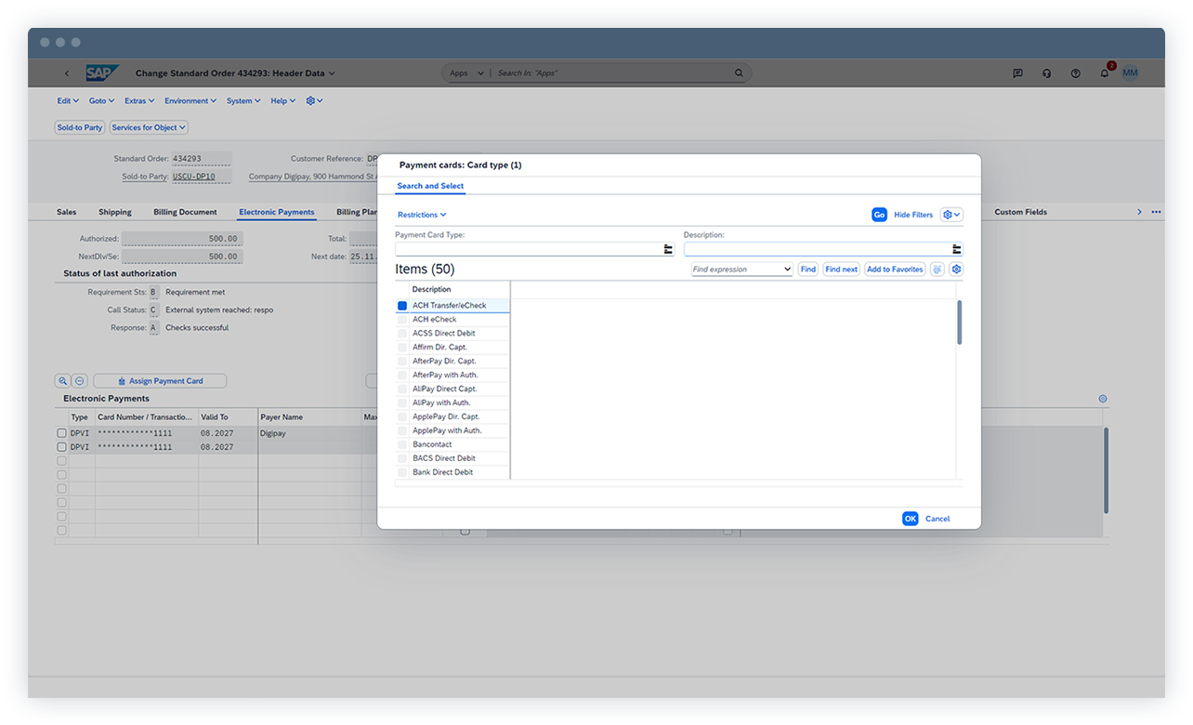1193x725 pixels.
Task: Click Hide Filters in the dialog
Action: (x=915, y=215)
